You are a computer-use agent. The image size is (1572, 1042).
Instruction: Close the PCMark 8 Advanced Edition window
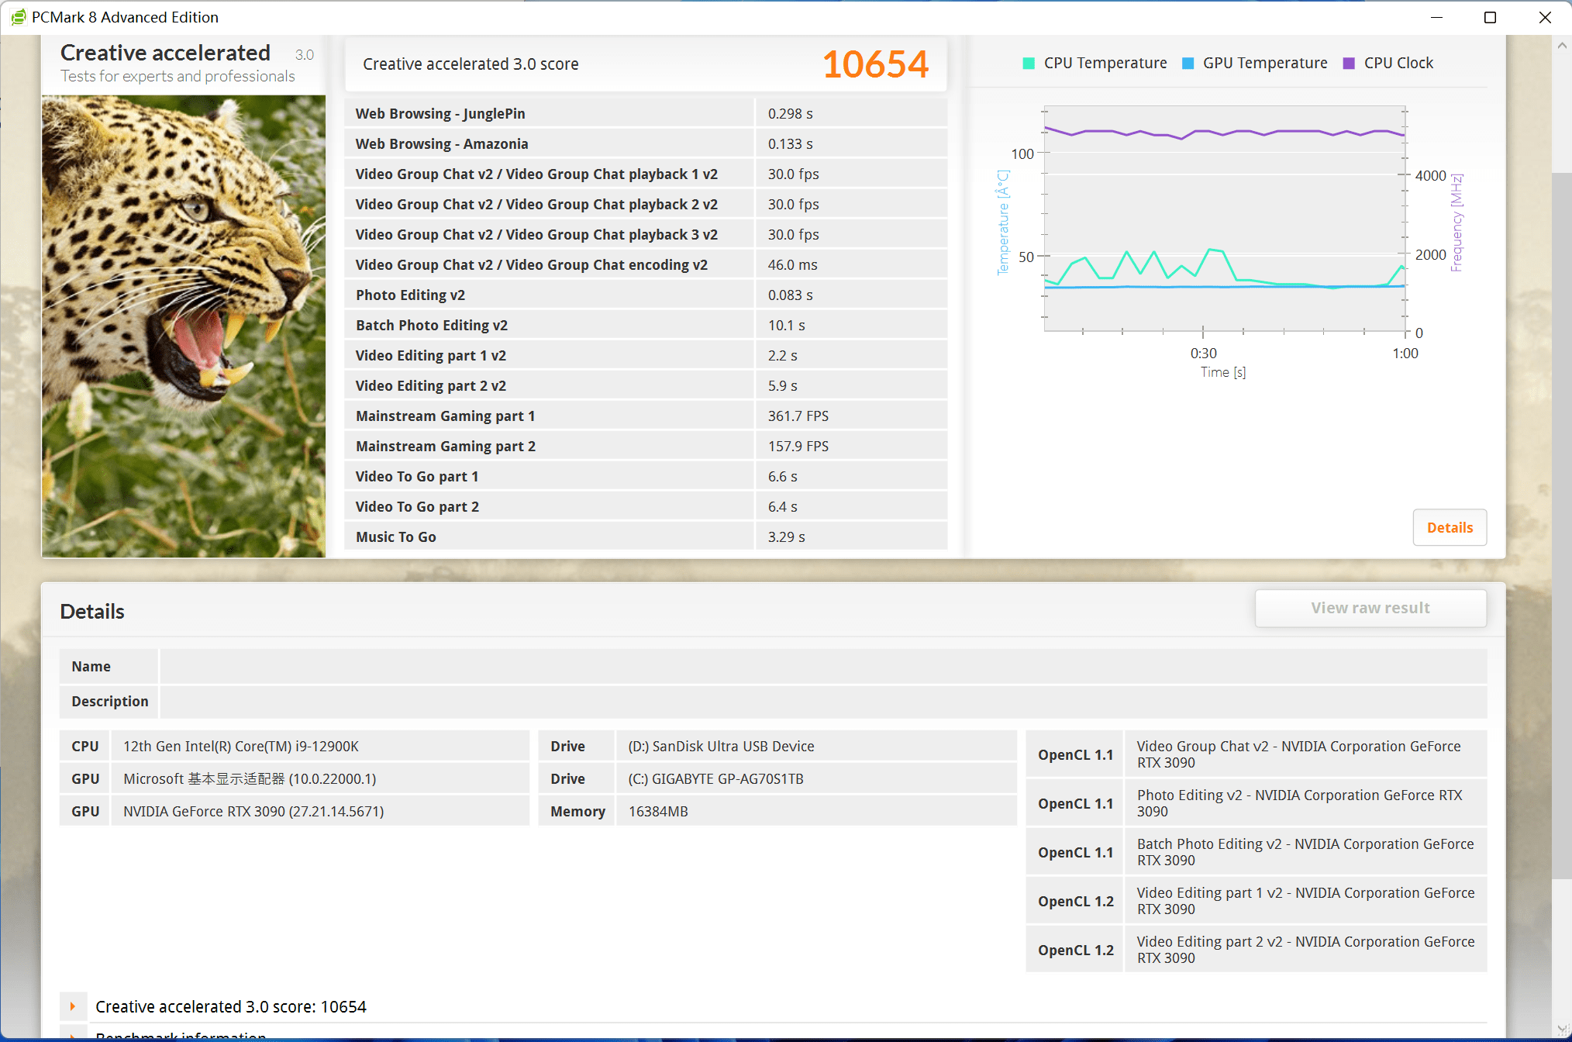pos(1544,17)
